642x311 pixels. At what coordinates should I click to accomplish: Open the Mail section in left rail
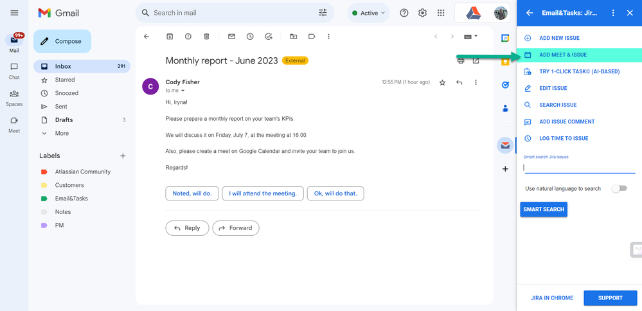point(14,44)
